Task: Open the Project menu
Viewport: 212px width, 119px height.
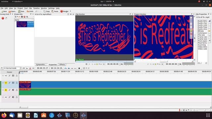Action: (x=20, y=8)
